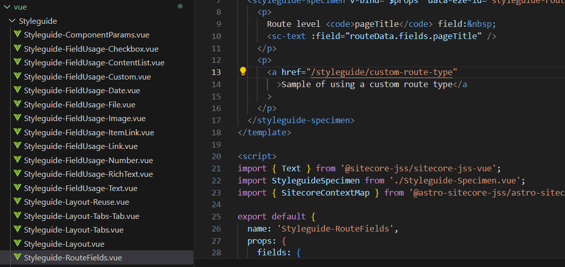This screenshot has width=565, height=267.
Task: Place cursor on 'export default' line
Action: (x=271, y=217)
